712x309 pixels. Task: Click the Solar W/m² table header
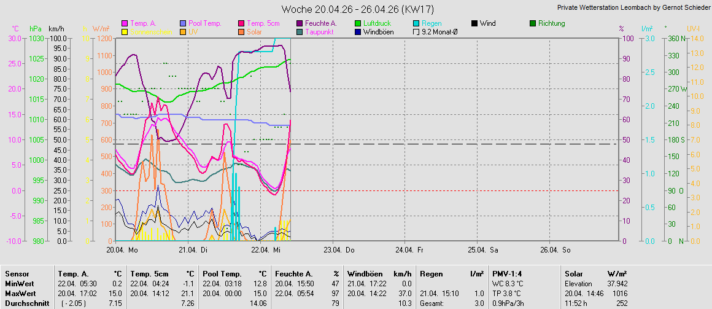point(576,273)
